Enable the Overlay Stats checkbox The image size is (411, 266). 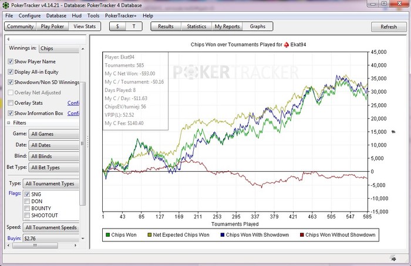tap(11, 103)
